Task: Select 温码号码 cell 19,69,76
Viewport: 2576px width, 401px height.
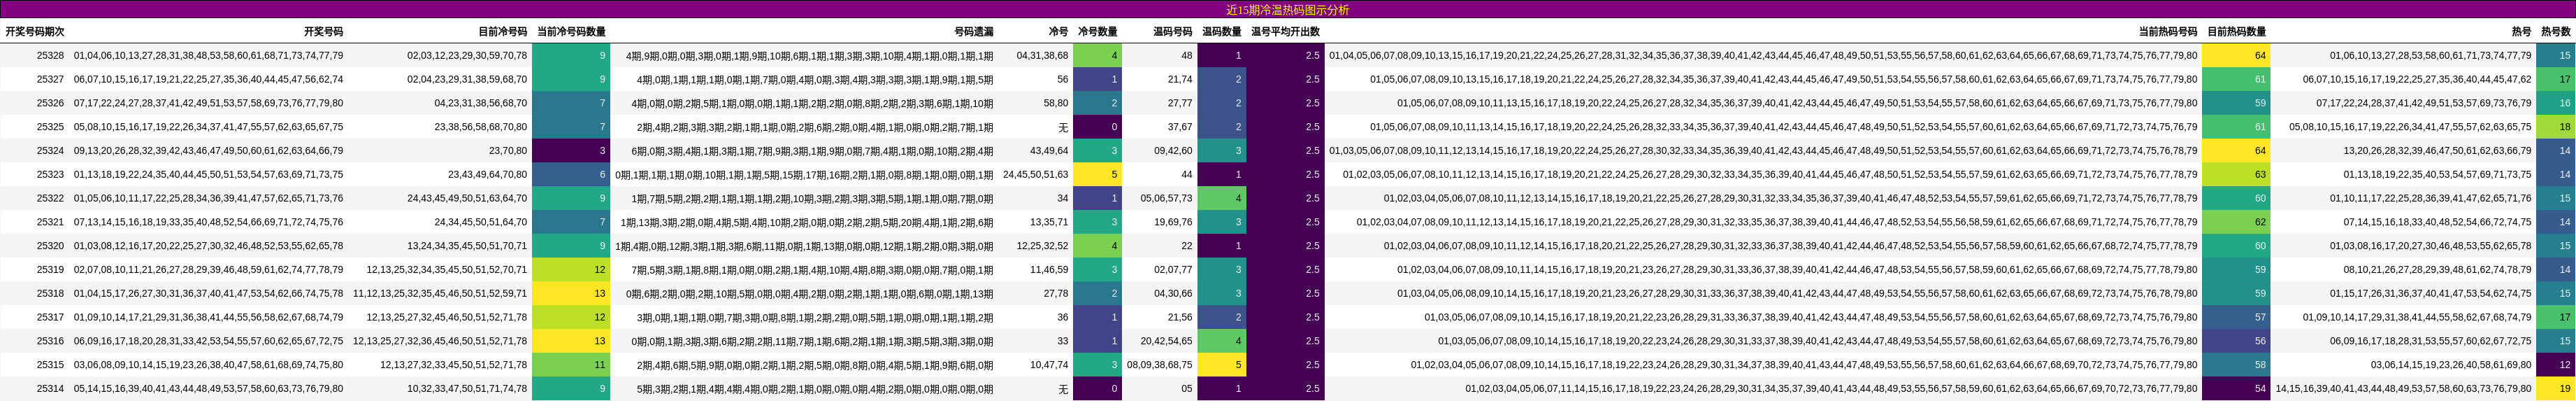Action: pyautogui.click(x=1173, y=222)
